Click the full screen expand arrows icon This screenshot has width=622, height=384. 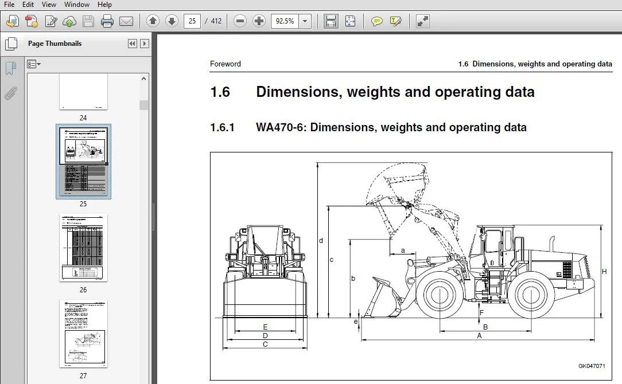(422, 21)
